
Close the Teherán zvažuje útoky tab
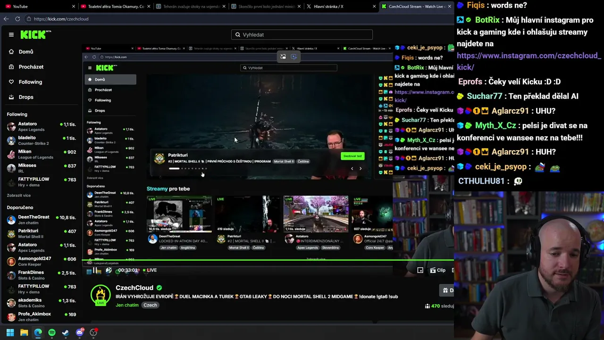(224, 7)
